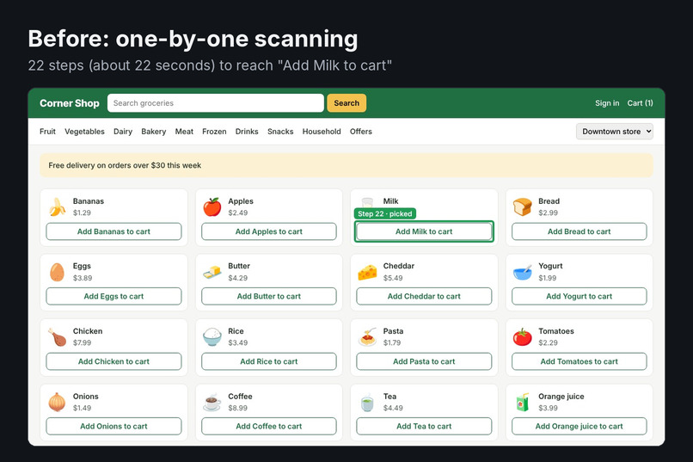Click the onion product icon
Image resolution: width=693 pixels, height=462 pixels.
pyautogui.click(x=57, y=402)
